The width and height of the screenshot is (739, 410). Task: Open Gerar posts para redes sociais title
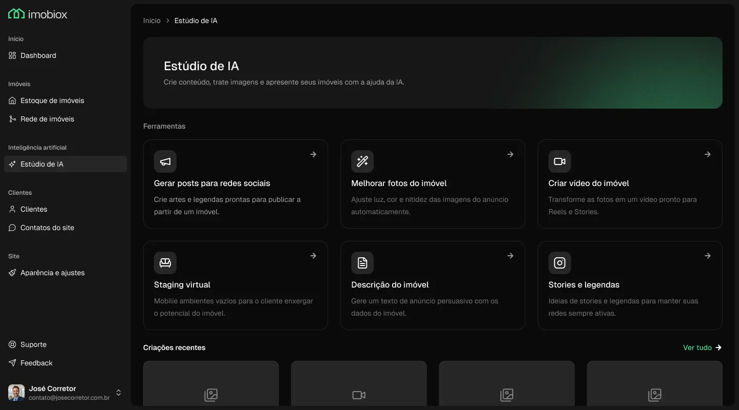(x=212, y=183)
